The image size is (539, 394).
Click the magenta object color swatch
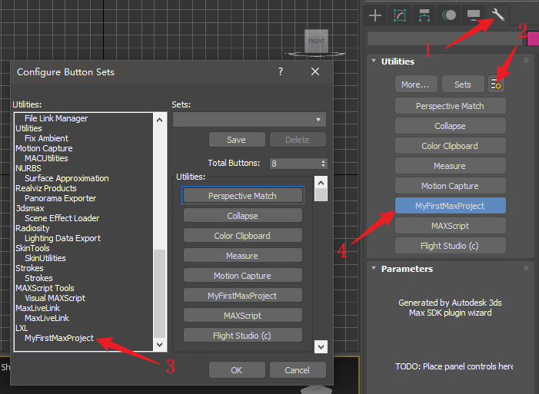532,39
